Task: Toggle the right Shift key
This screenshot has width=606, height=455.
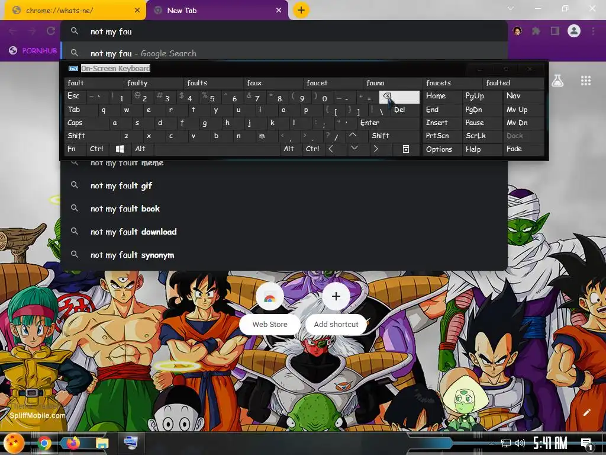Action: coord(394,136)
